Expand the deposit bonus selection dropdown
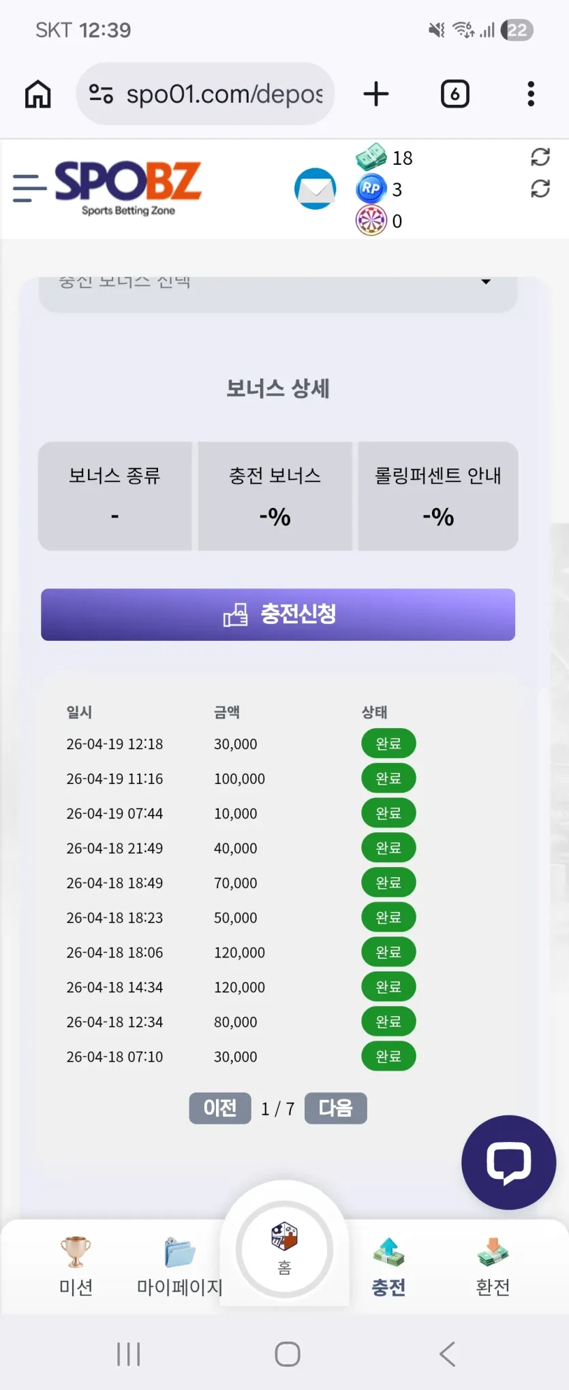Screen dimensions: 569x1390 pyautogui.click(x=278, y=289)
